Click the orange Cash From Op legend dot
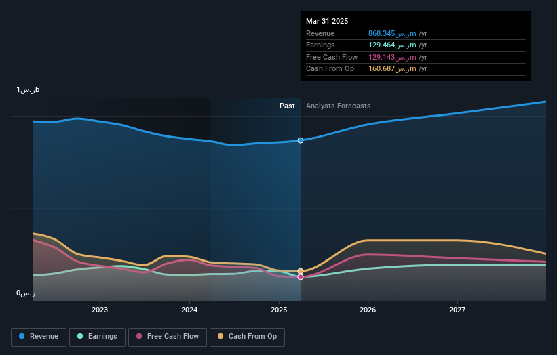The height and width of the screenshot is (355, 557). (x=220, y=336)
